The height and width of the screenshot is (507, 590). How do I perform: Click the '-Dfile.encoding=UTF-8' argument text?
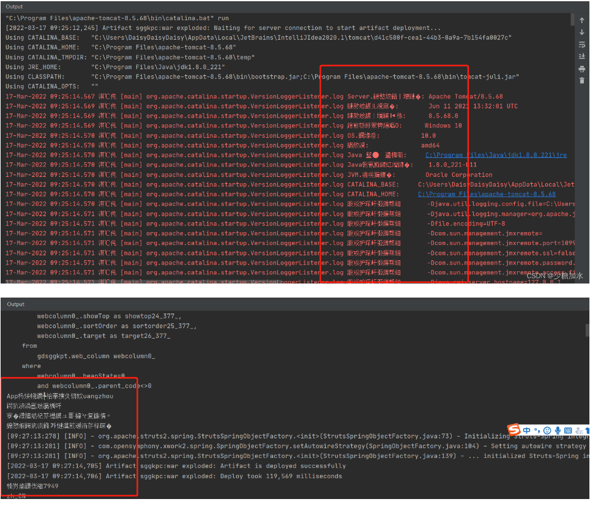coord(466,223)
